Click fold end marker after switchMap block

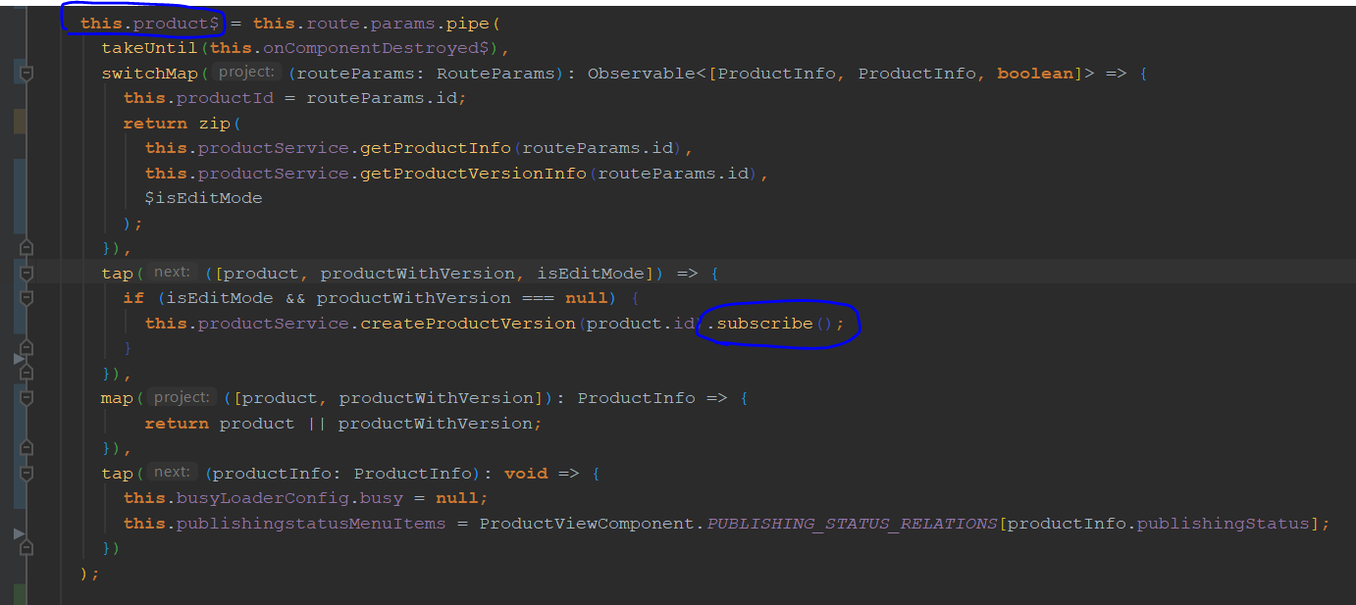pos(26,247)
